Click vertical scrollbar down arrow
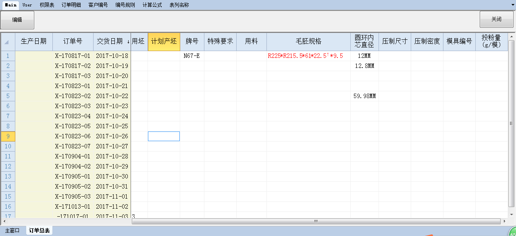The image size is (516, 236). click(512, 215)
